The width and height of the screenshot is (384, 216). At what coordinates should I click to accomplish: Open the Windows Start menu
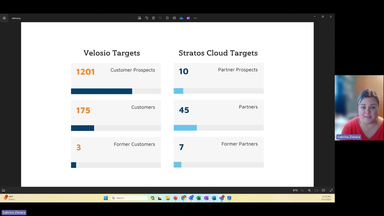coord(106,198)
